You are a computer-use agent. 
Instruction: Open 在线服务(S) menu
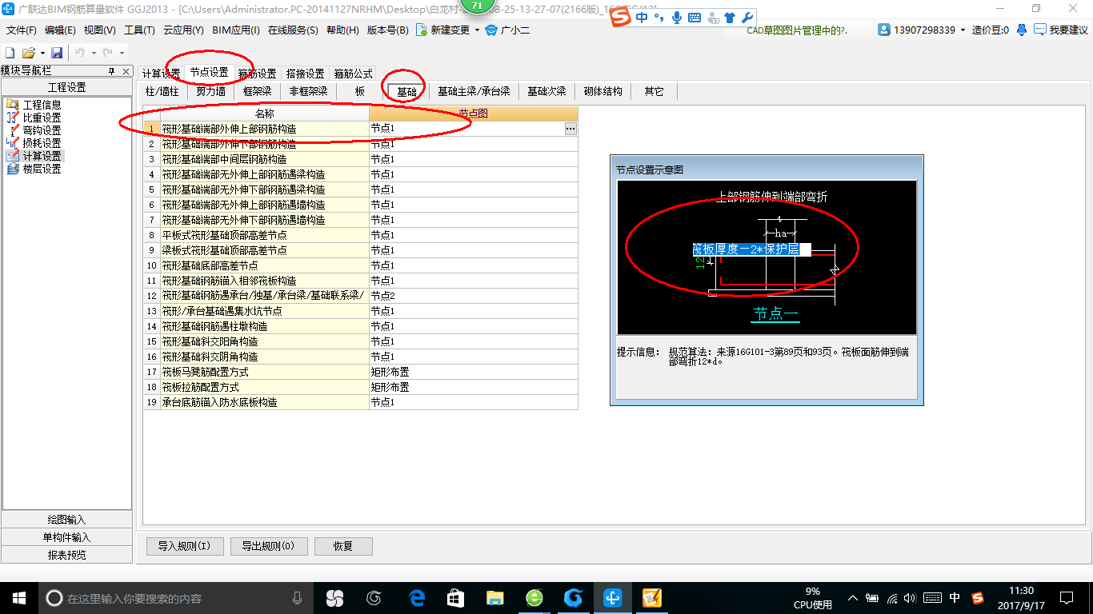[294, 30]
